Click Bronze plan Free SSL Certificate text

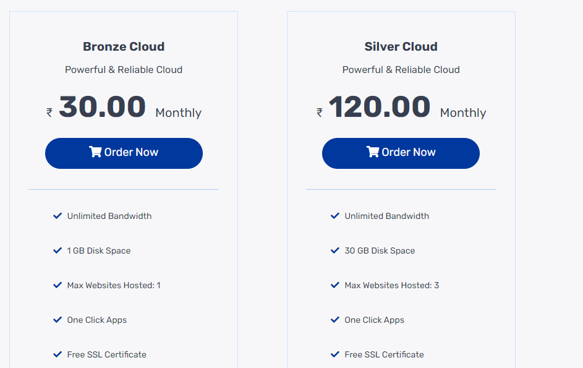(107, 354)
